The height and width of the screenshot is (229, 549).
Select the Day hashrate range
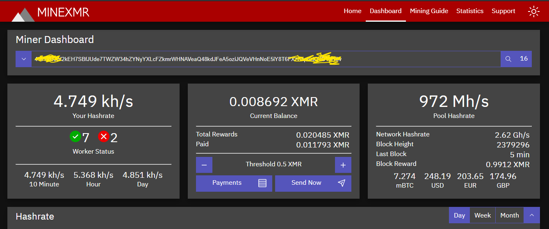point(460,215)
